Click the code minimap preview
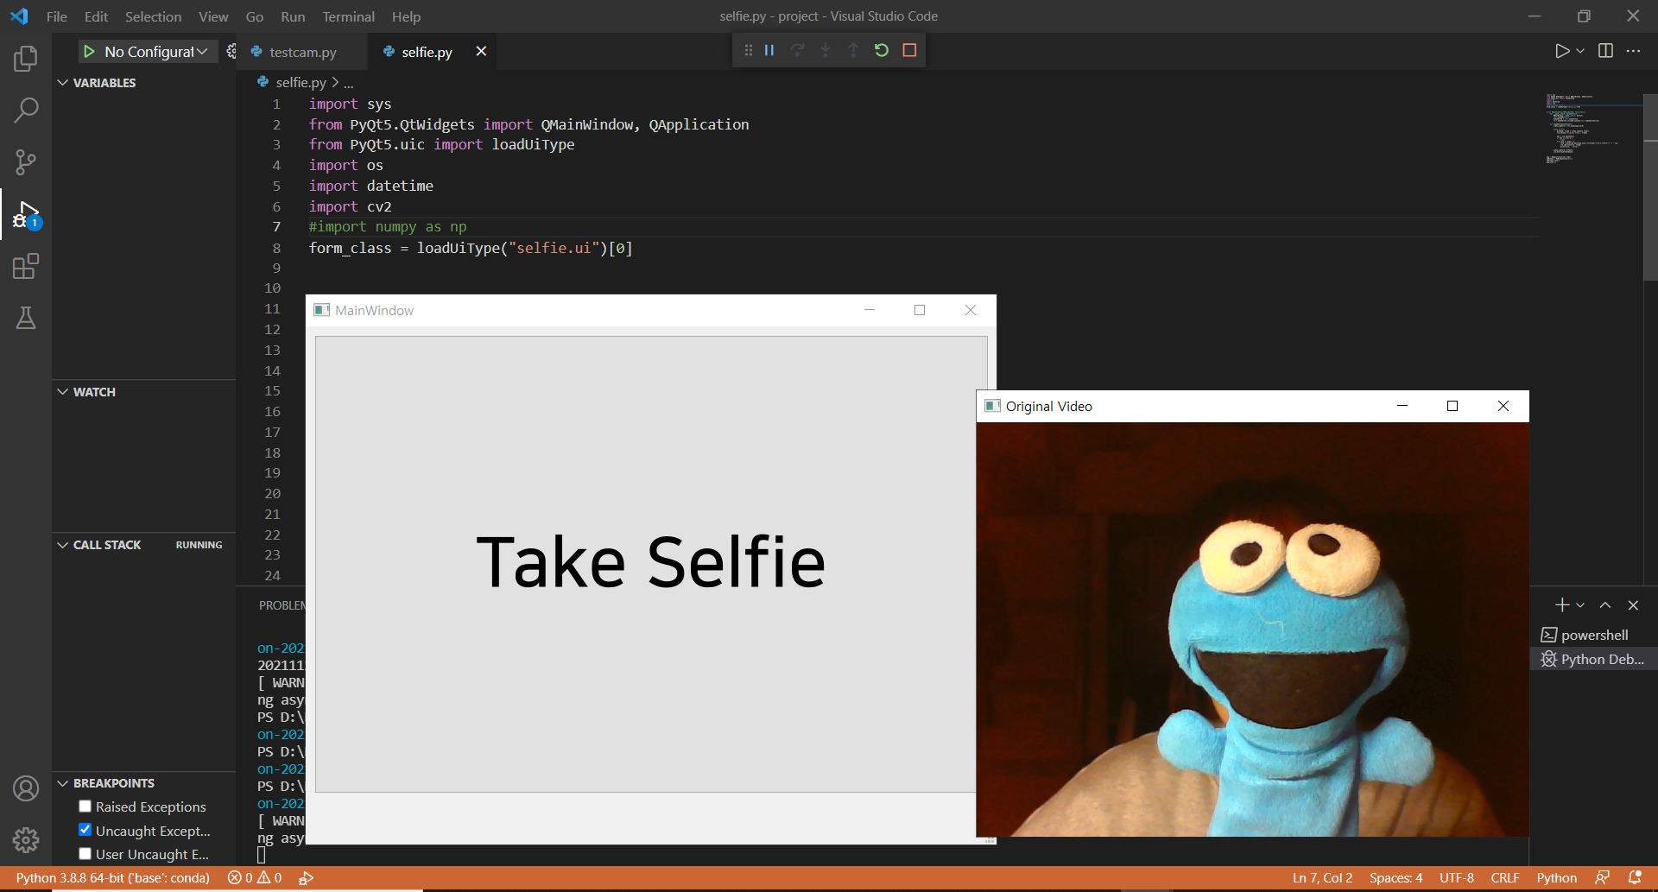 tap(1580, 128)
